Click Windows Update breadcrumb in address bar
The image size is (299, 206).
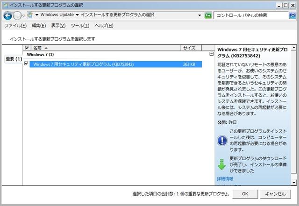(57, 14)
